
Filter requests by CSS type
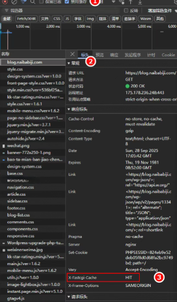pos(56,18)
